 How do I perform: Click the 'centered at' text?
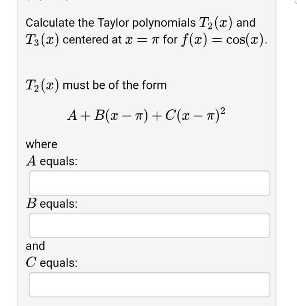pos(92,39)
